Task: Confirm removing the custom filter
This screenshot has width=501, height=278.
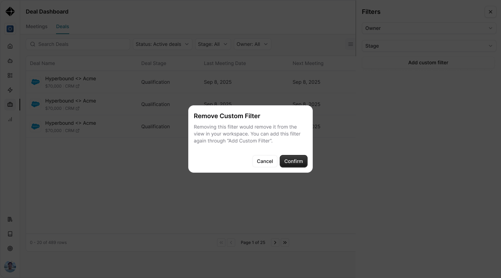Action: (x=294, y=161)
